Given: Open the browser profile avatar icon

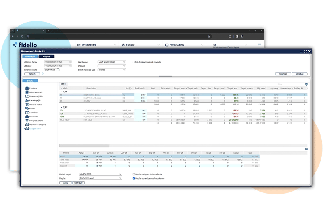Looking at the screenshot, I should coord(242,36).
